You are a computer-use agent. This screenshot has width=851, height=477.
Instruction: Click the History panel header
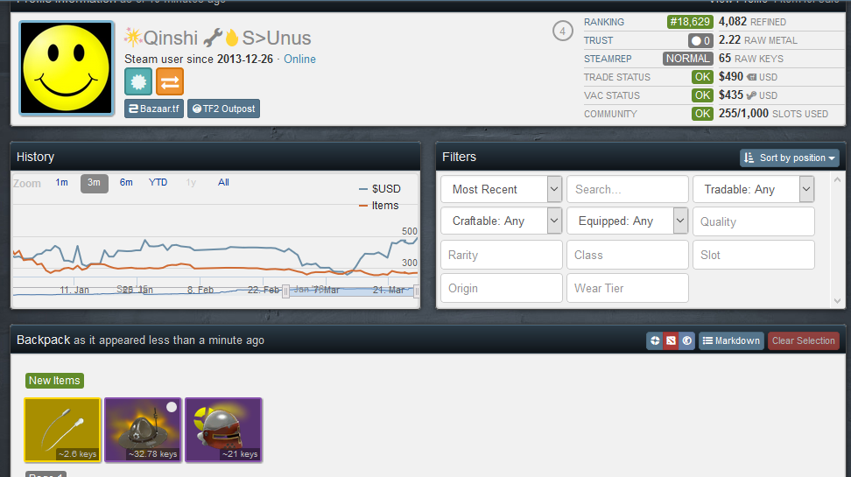215,157
